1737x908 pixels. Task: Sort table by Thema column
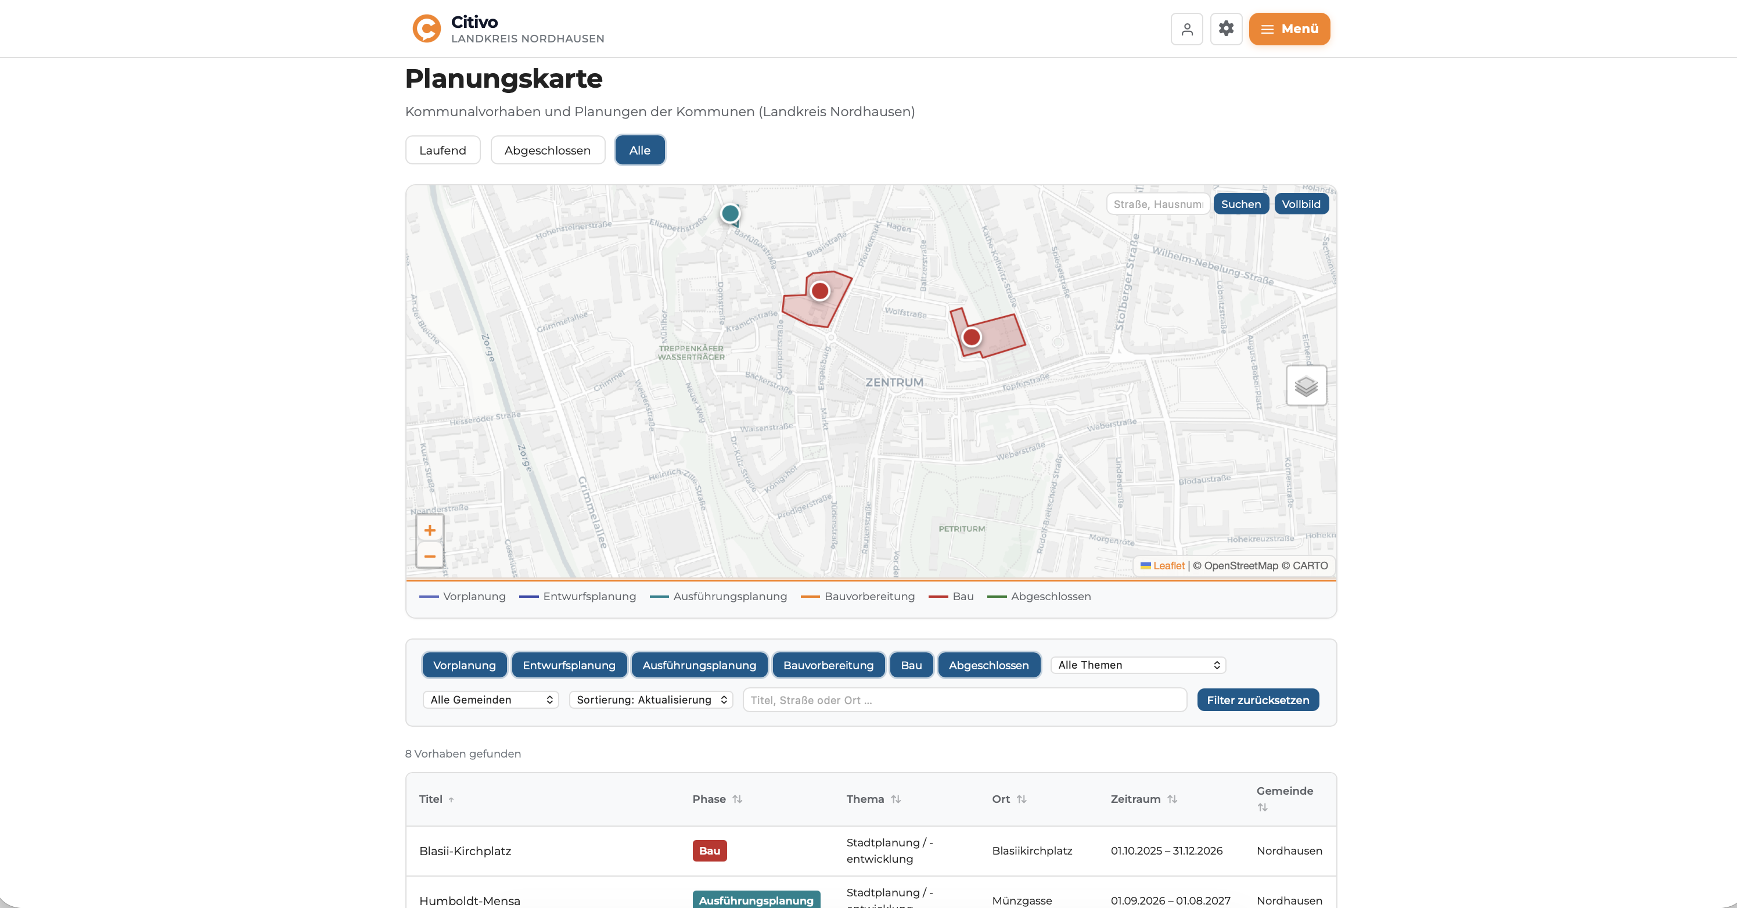(873, 799)
